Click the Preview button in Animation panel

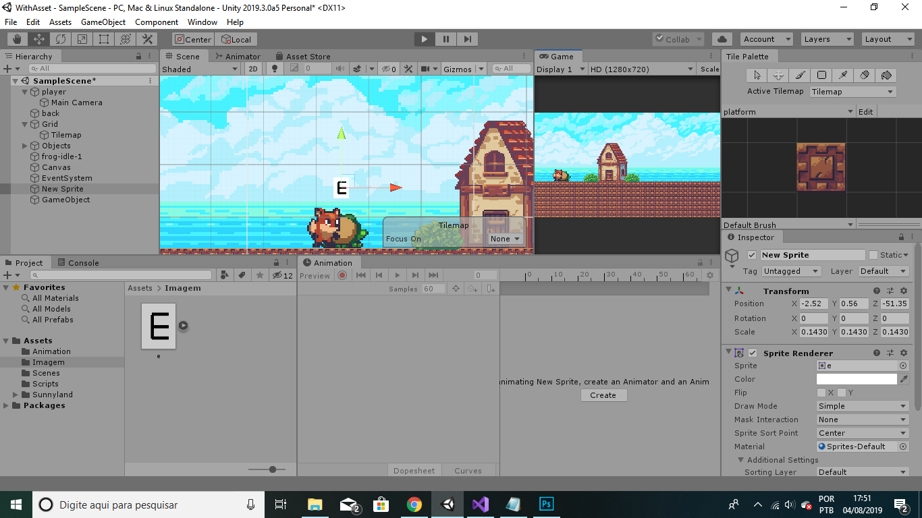[315, 275]
